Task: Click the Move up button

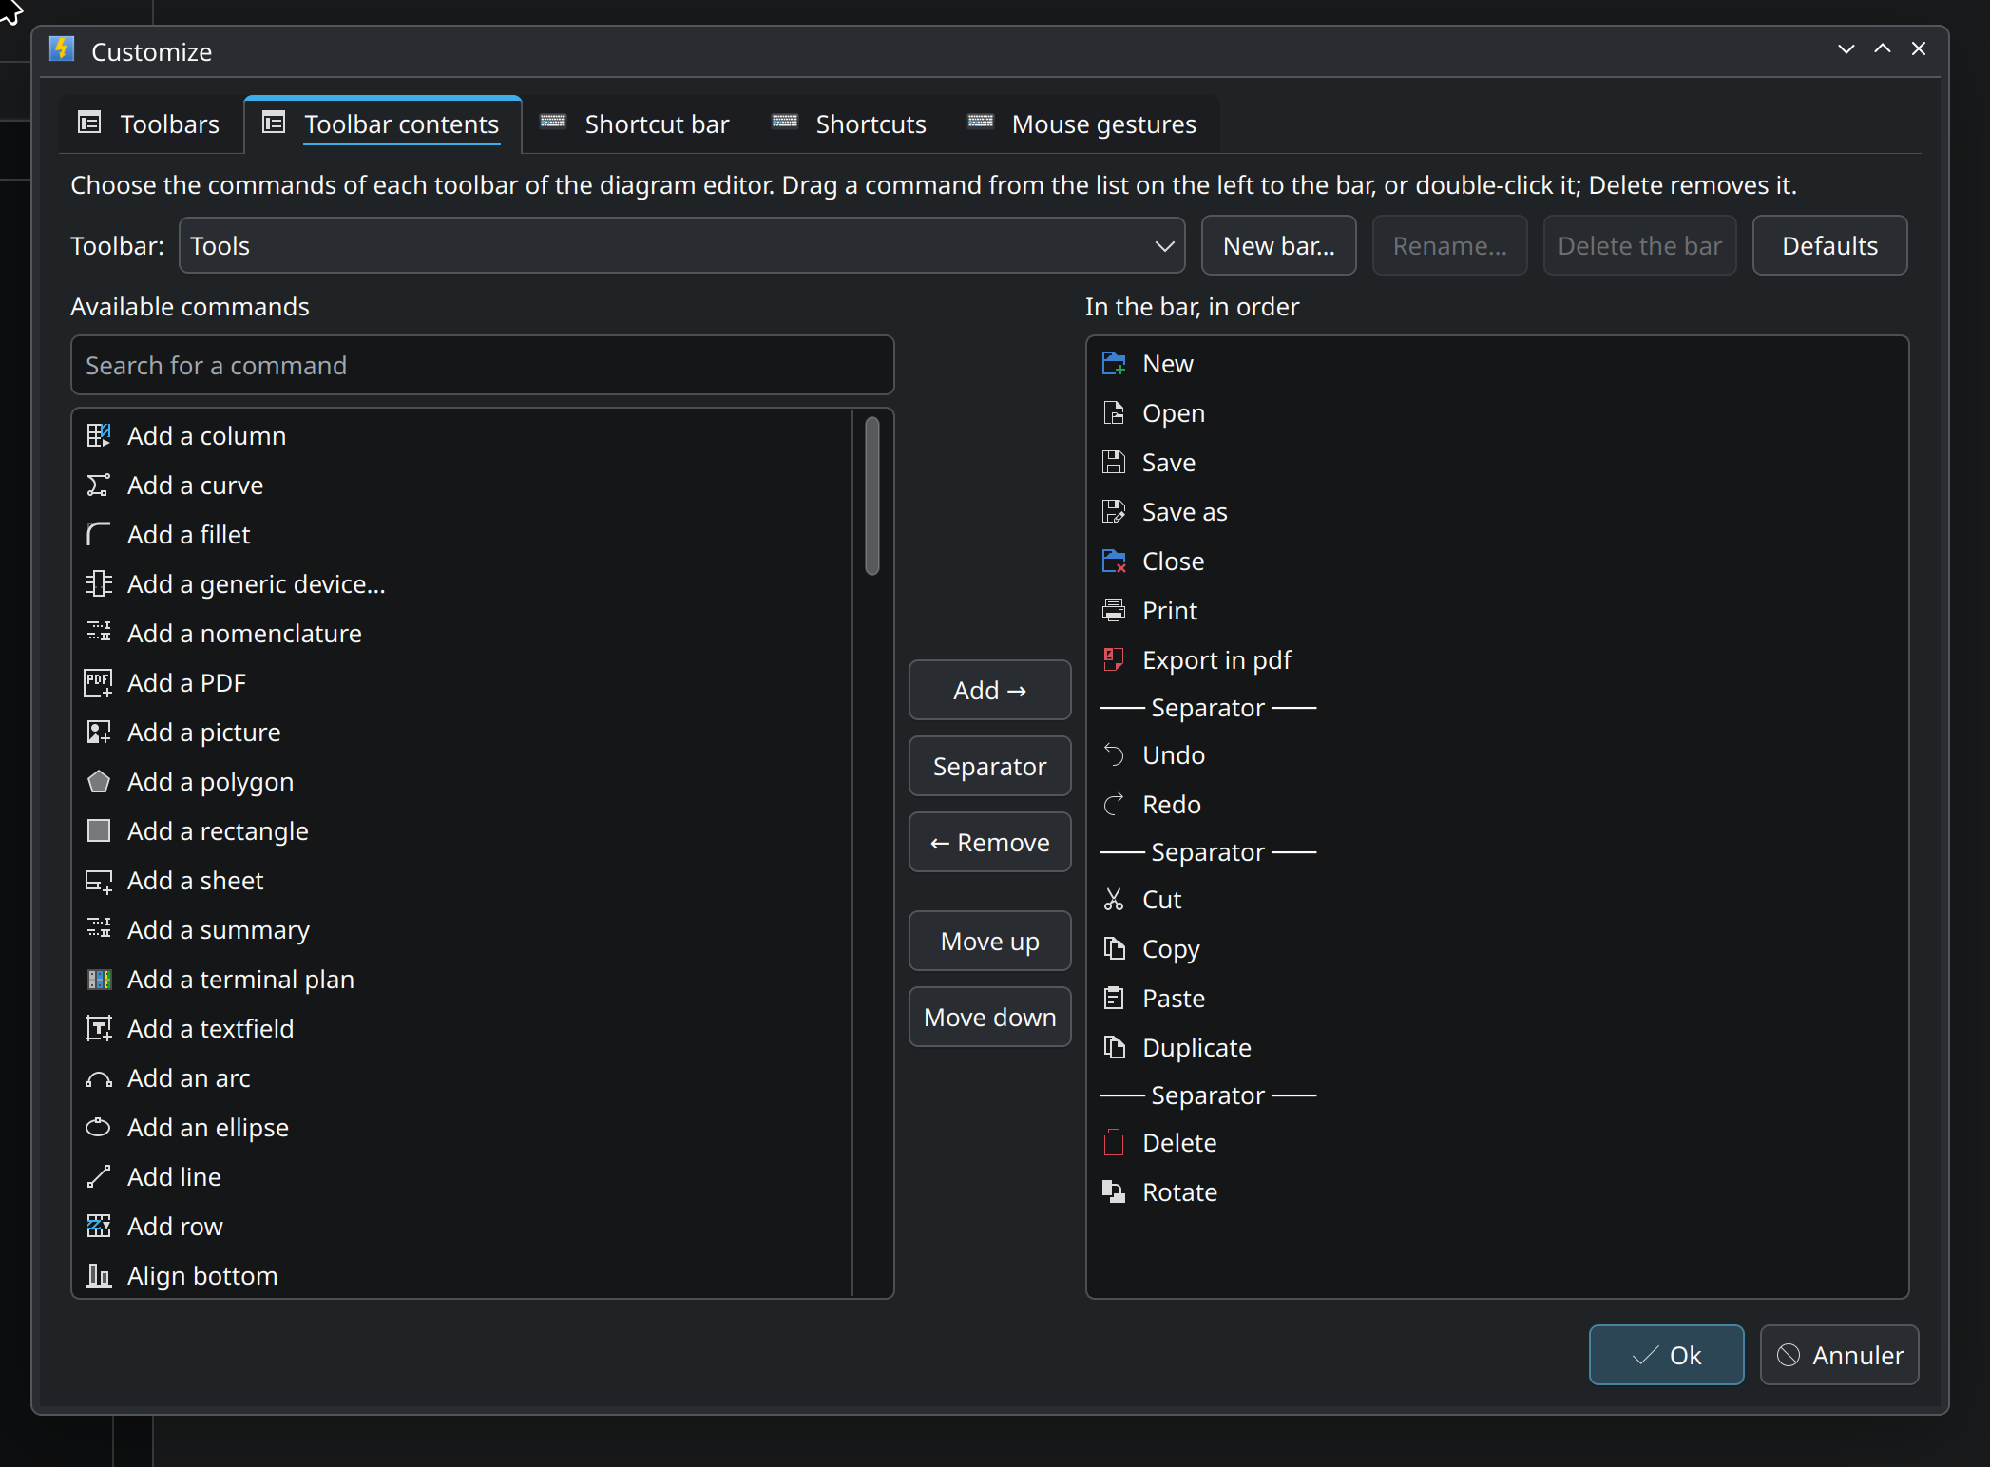Action: coord(989,941)
